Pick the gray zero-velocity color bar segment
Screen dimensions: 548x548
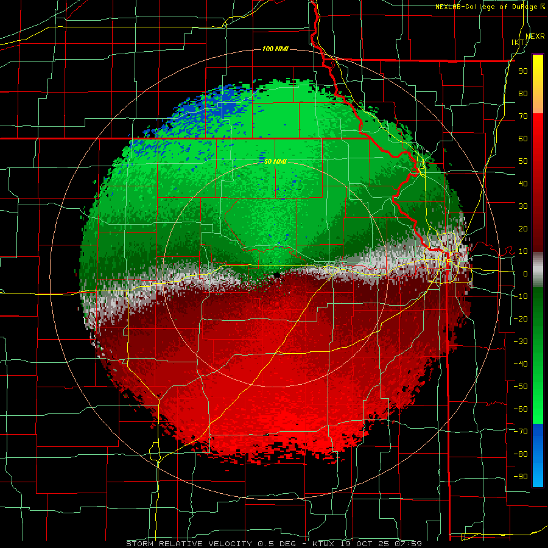coord(538,269)
